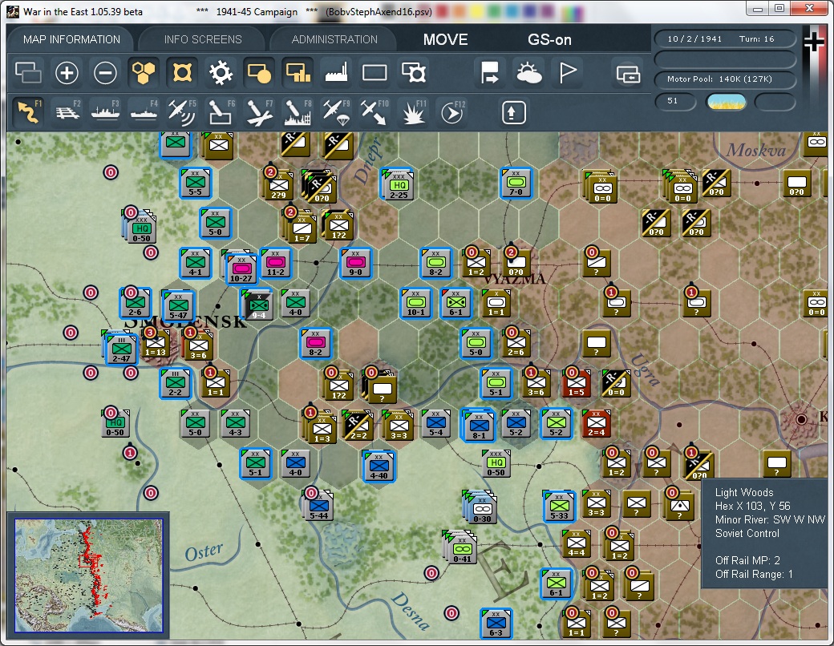Toggle the rectangle-and-circle unit display icon
Screen dimensions: 834x646
point(259,72)
